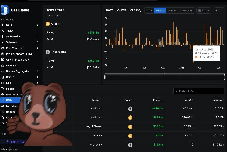Click the Bitcoin coin icon in Daily Stats
The height and width of the screenshot is (152, 227).
point(48,24)
